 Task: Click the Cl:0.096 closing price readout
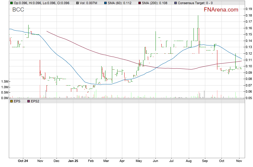point(63,3)
